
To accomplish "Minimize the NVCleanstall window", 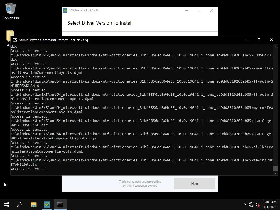I will (187, 10).
